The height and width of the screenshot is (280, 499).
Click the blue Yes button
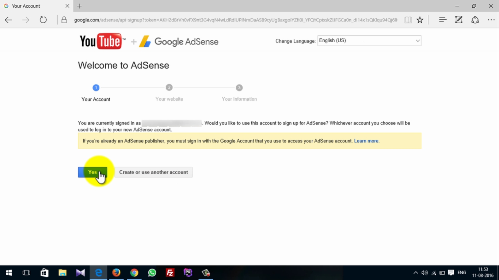tap(92, 172)
